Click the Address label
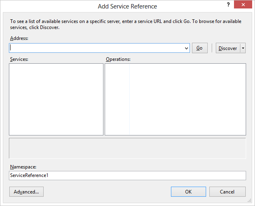The height and width of the screenshot is (206, 255). coord(19,38)
